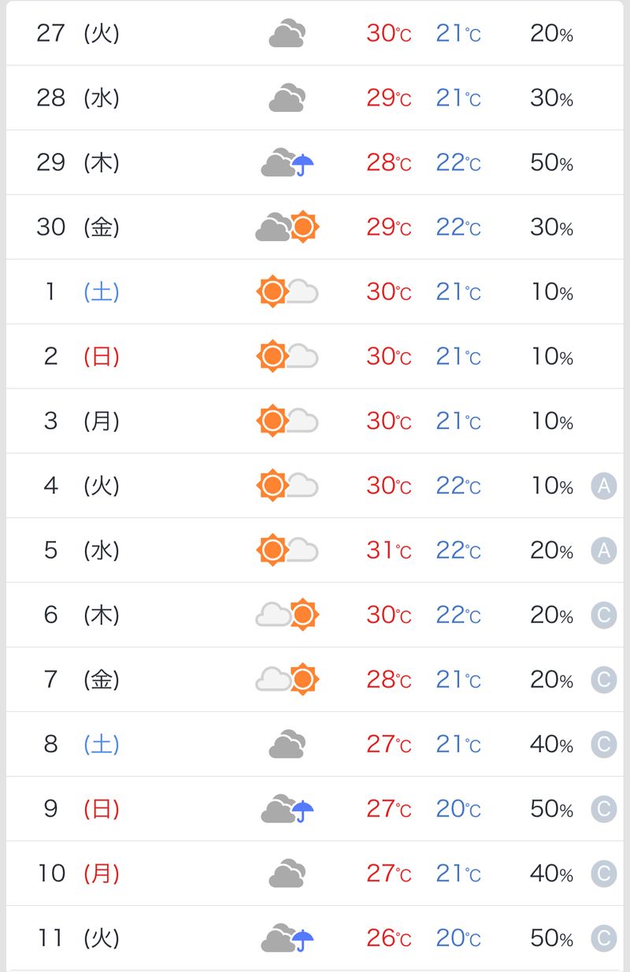Click the rain umbrella icon for day 11
This screenshot has width=630, height=972.
(x=302, y=939)
